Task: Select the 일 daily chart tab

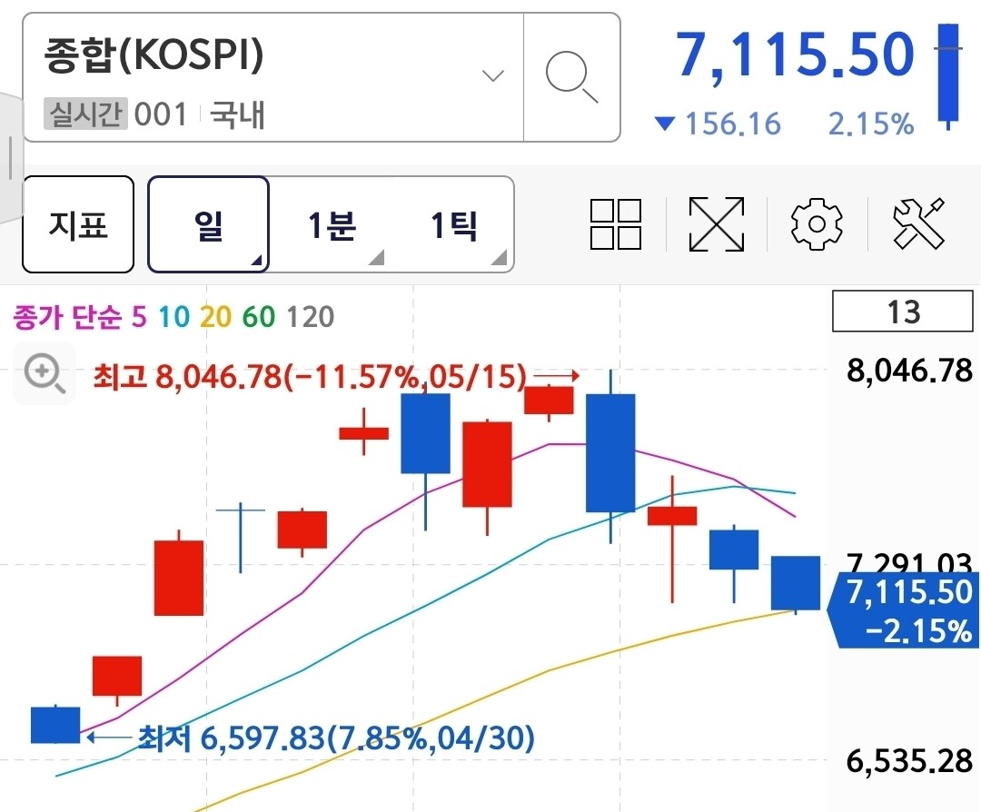Action: pos(208,224)
